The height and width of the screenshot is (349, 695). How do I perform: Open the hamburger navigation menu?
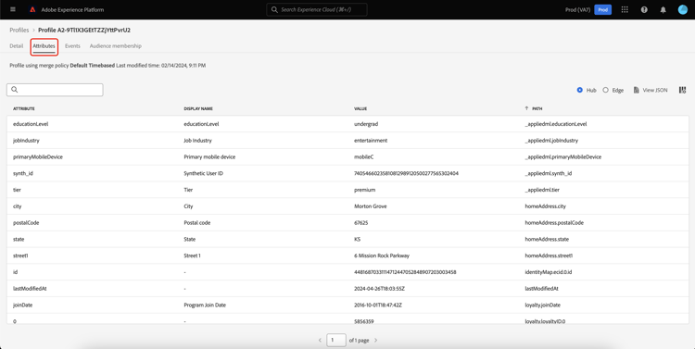click(12, 9)
